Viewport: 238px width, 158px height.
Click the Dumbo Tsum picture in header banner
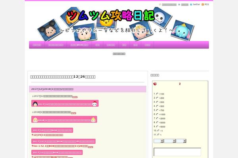[x=182, y=30]
